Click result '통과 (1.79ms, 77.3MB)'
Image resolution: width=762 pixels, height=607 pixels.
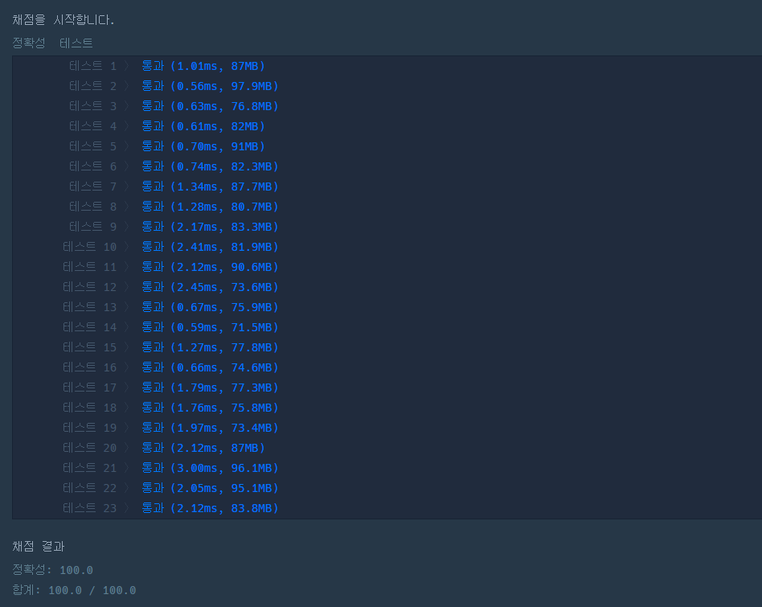210,388
